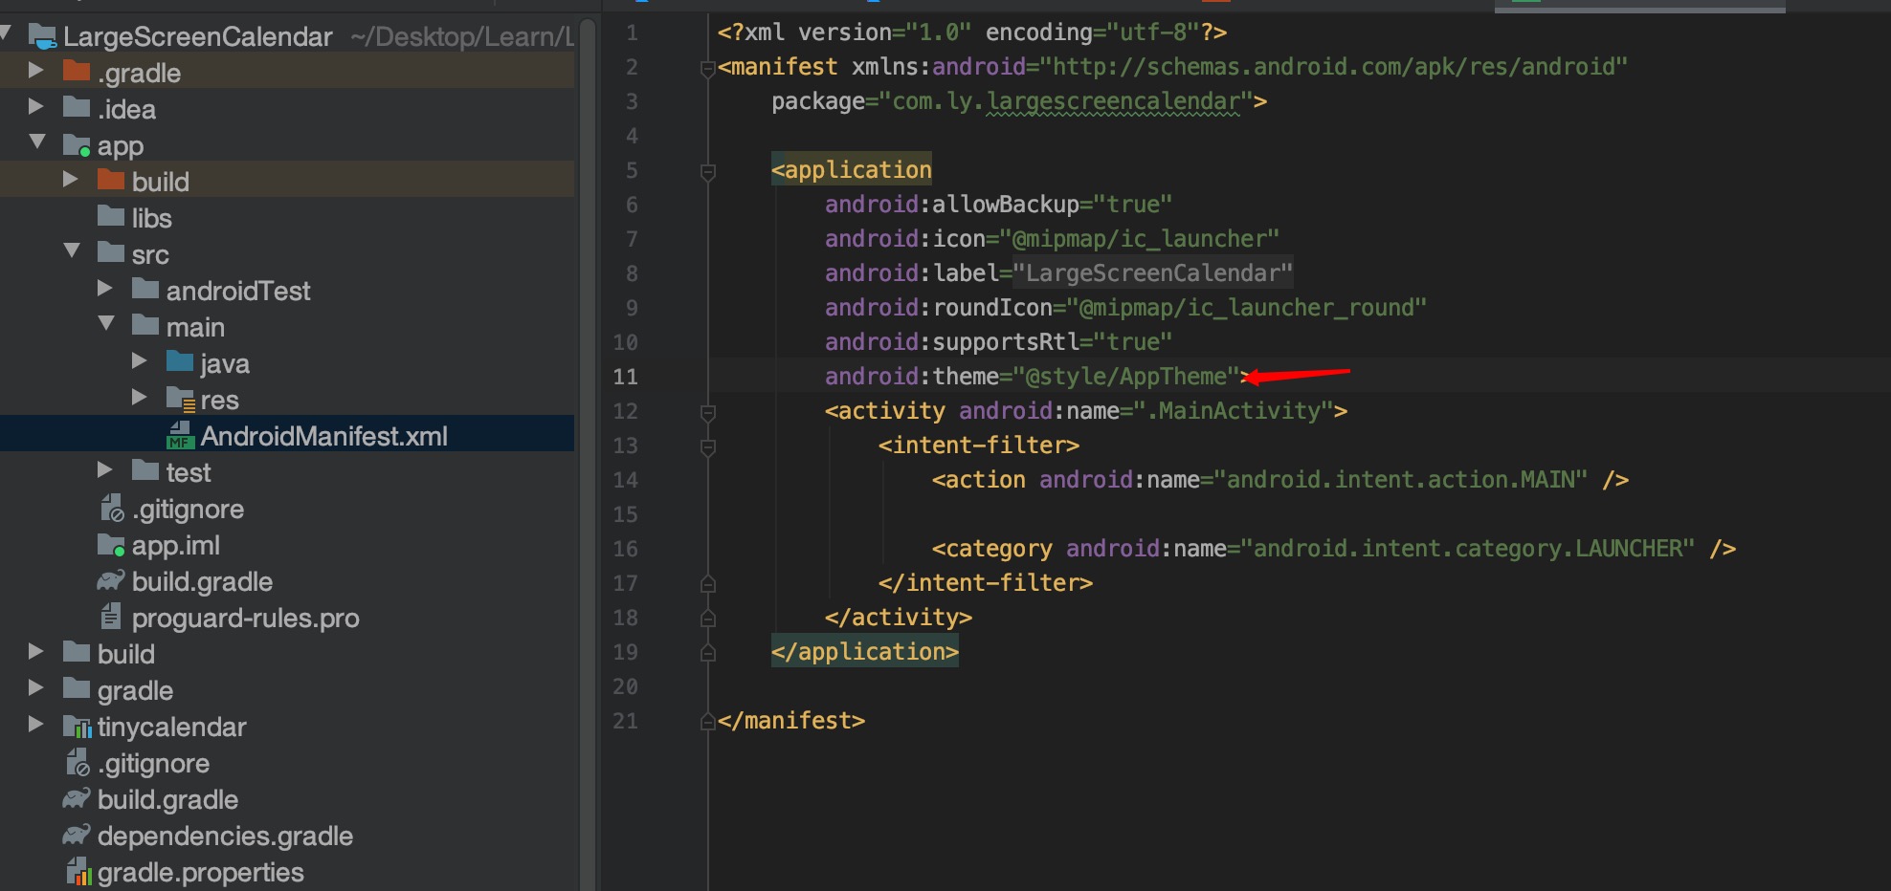The image size is (1891, 891).
Task: Click the android.intent.action.MAIN text
Action: click(1401, 480)
